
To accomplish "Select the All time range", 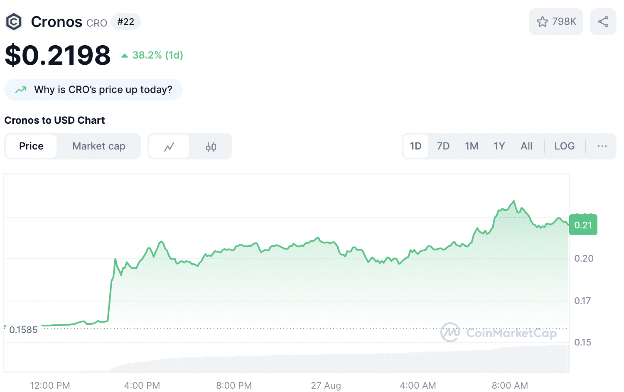I will [x=526, y=146].
